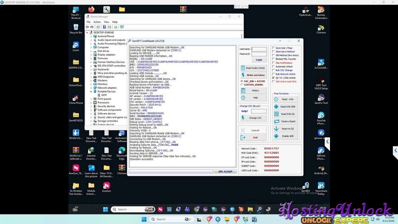Click the Login button
Image resolution: width=398 pixels, height=224 pixels.
click(x=259, y=60)
